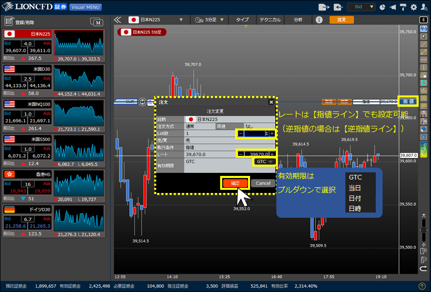431x292 pixels.
Task: Open the 登録/削除 list icon
Action: pos(9,22)
